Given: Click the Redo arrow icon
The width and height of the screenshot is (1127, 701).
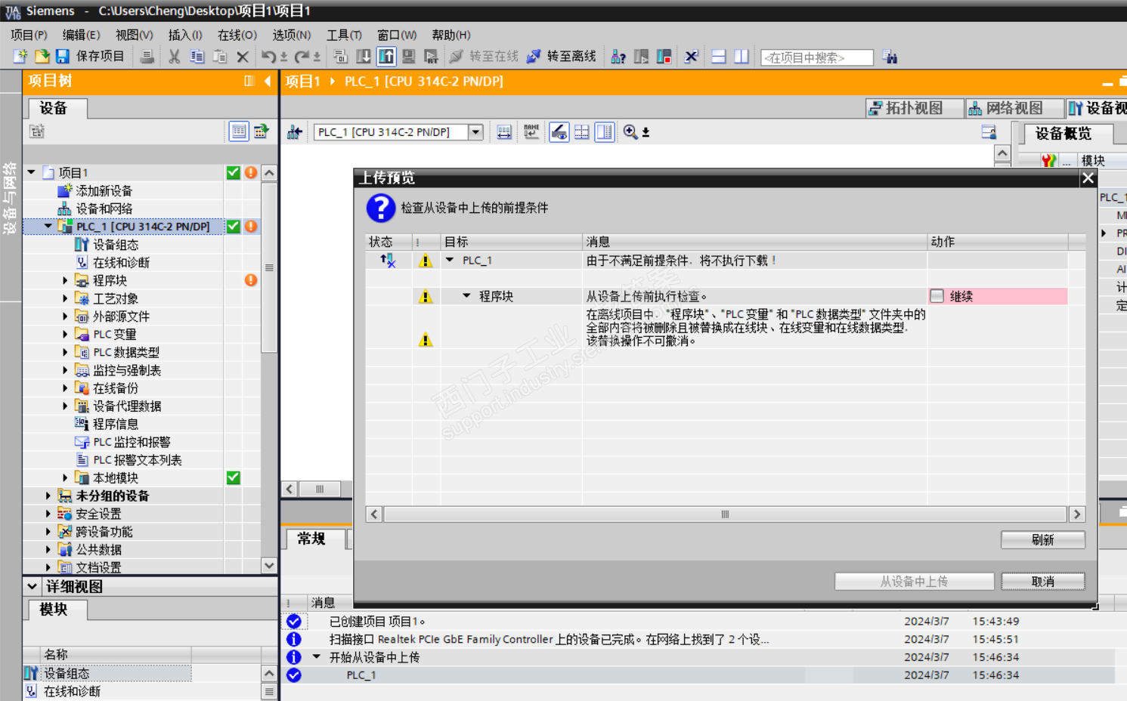Looking at the screenshot, I should tap(302, 57).
